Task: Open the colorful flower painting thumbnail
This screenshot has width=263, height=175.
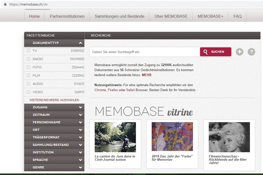Action: 172,137
